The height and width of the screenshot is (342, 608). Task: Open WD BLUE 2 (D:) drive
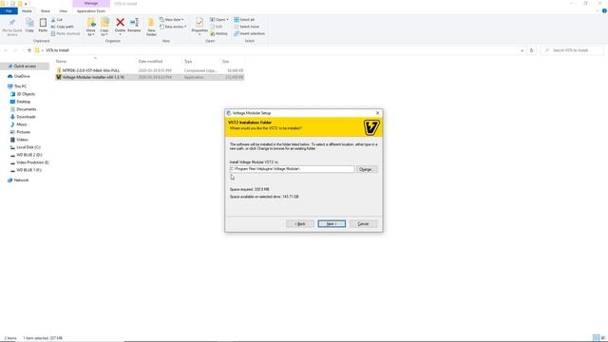coord(29,155)
